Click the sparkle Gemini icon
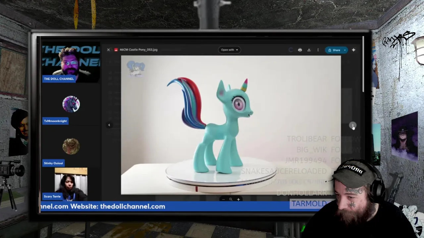424x238 pixels. [x=353, y=50]
